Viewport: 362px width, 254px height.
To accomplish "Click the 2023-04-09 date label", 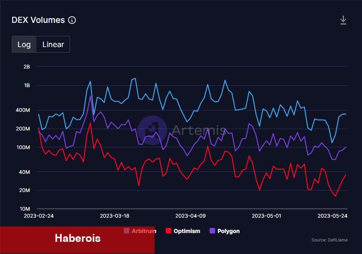I will [191, 216].
